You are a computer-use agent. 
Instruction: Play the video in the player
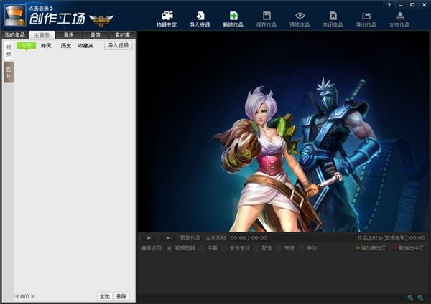pos(149,238)
